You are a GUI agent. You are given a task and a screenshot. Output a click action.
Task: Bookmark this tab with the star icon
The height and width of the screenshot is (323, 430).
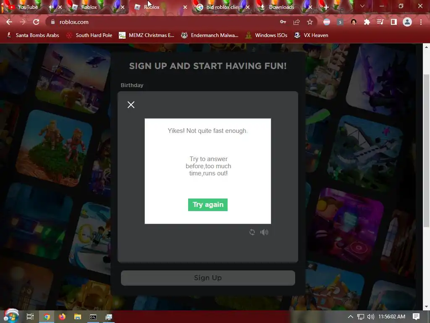click(310, 22)
